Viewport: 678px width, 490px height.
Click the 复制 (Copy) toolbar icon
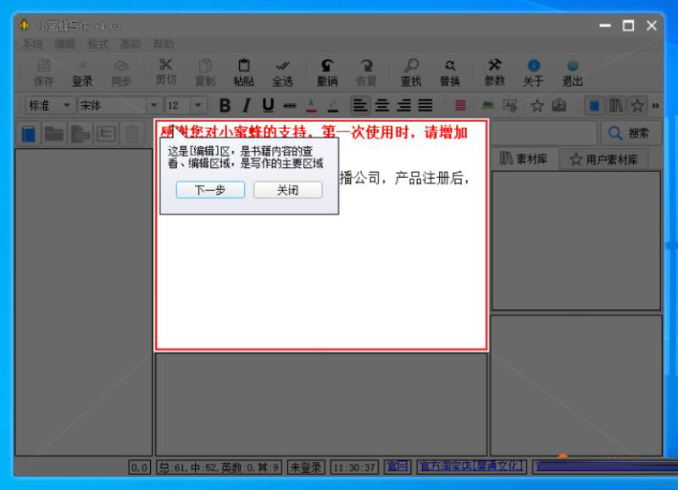point(205,73)
